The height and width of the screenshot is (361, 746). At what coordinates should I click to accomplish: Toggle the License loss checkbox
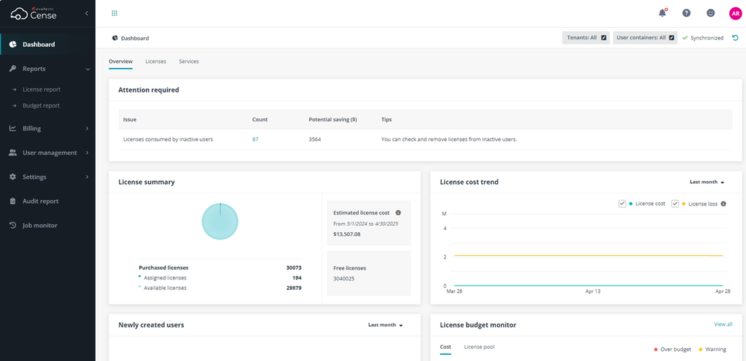point(675,204)
